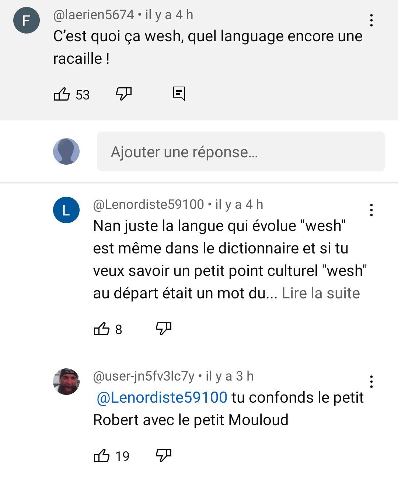This screenshot has width=398, height=480.
Task: Dislike the reply by @user-jn5fv3lc7y
Action: click(x=164, y=456)
